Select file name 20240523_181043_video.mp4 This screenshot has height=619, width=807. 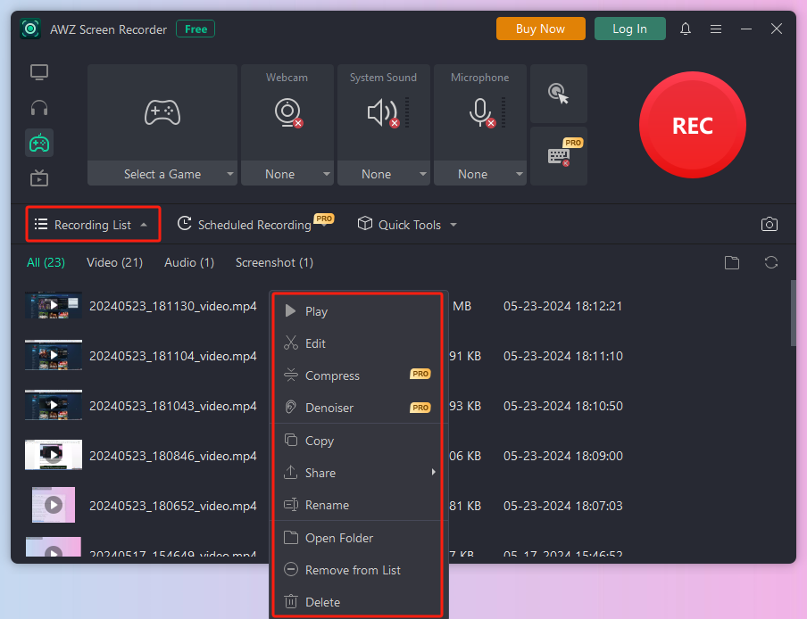tap(173, 406)
